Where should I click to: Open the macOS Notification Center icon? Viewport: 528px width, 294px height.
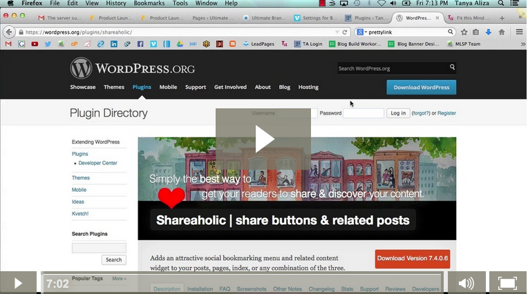pos(514,3)
